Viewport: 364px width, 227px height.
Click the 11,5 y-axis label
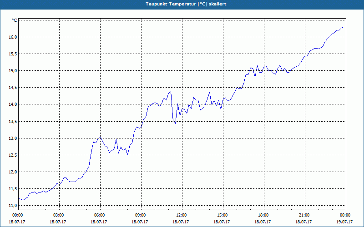coord(13,189)
